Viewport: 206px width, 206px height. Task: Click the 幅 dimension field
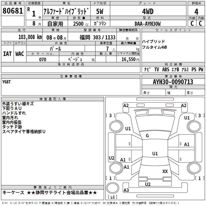coord(176,93)
